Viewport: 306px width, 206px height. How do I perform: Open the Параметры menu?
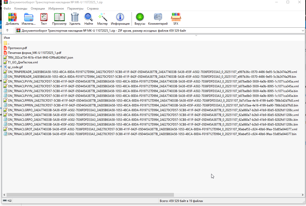point(75,9)
